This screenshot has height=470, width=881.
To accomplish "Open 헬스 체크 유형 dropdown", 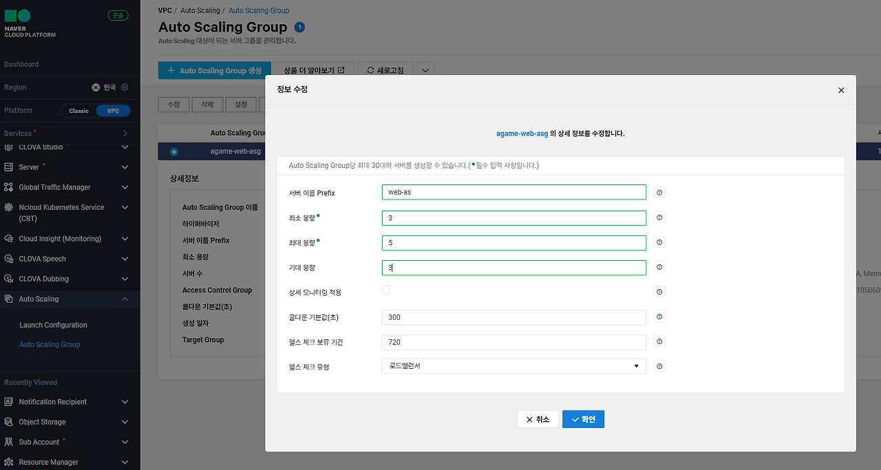I will [x=513, y=366].
